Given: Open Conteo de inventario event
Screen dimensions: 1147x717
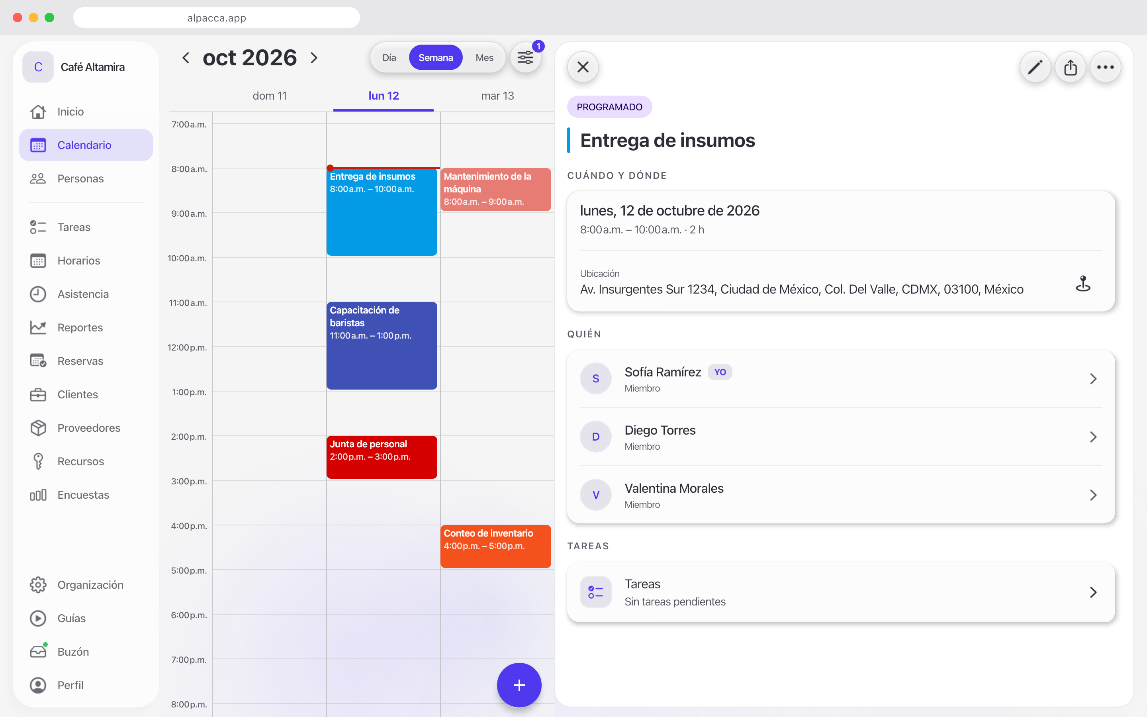Looking at the screenshot, I should click(x=495, y=546).
